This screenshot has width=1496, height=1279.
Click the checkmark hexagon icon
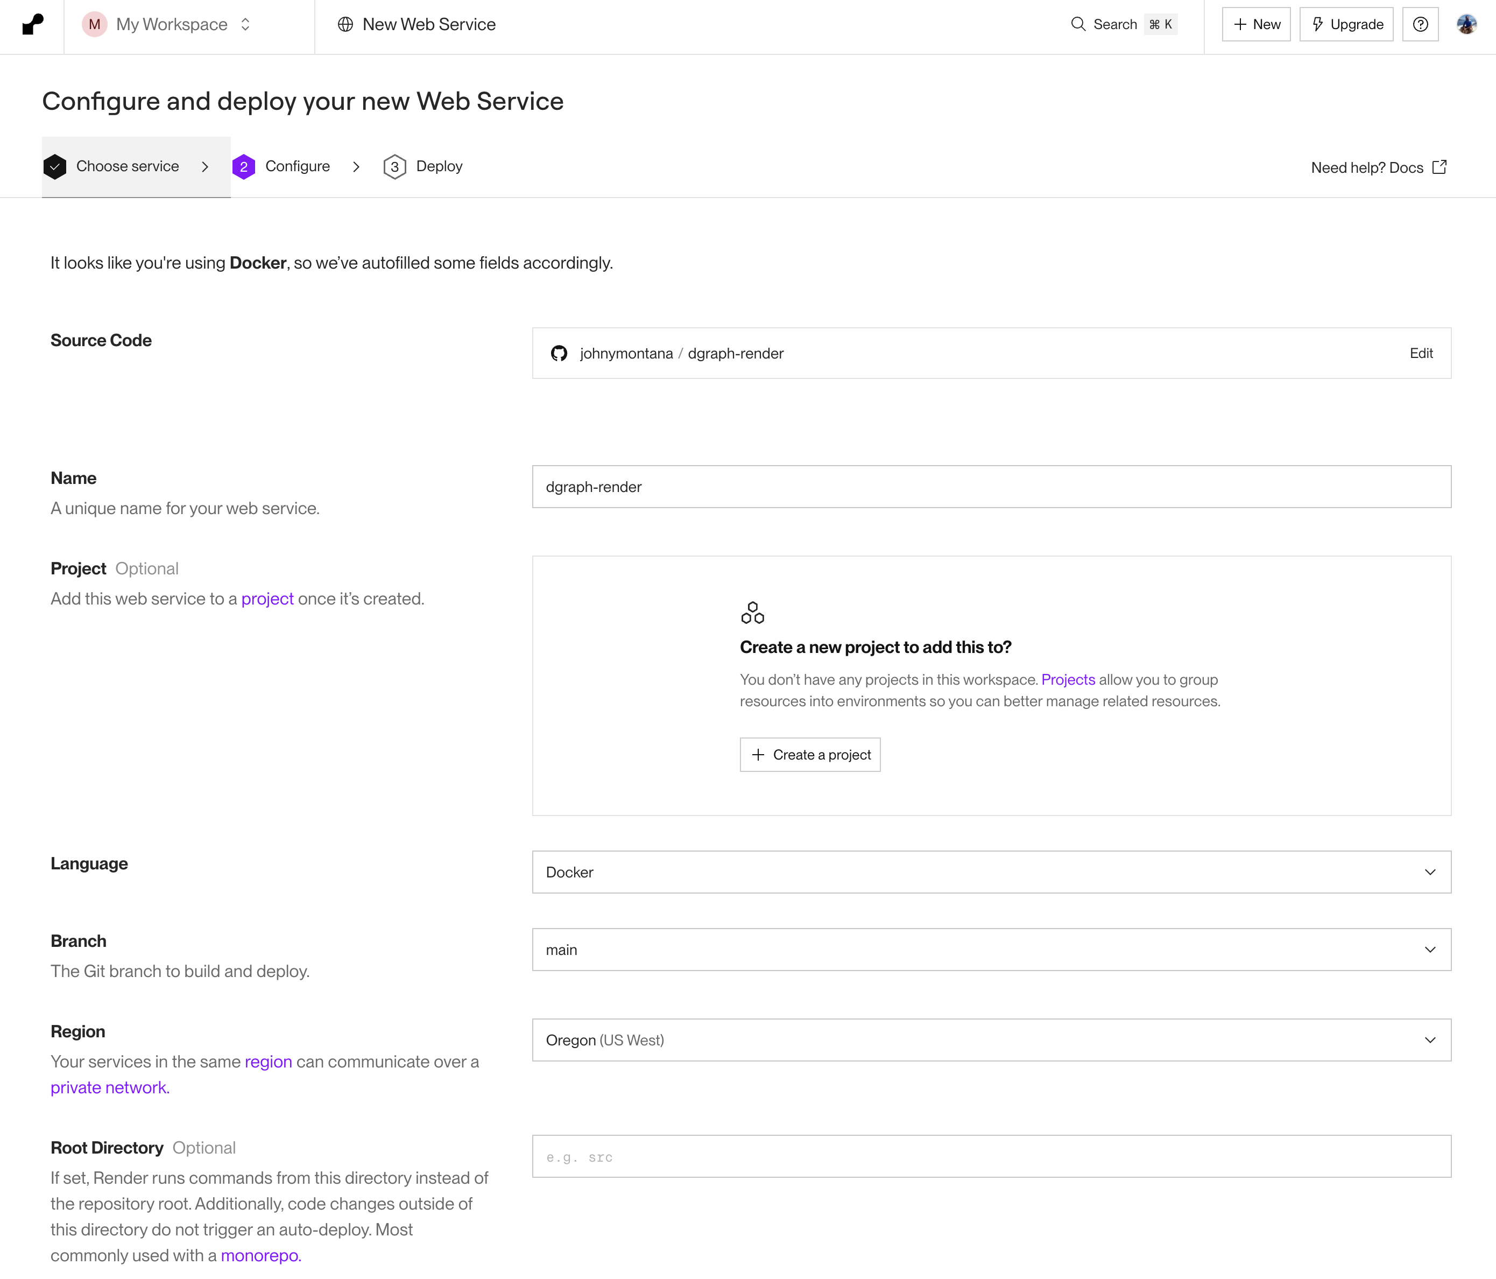(x=55, y=167)
